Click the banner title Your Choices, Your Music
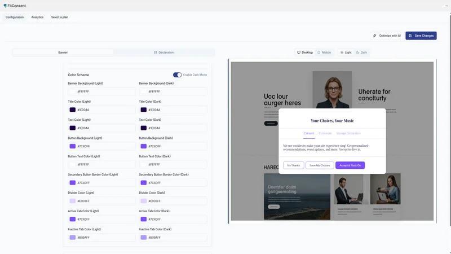This screenshot has width=451, height=254. point(332,121)
